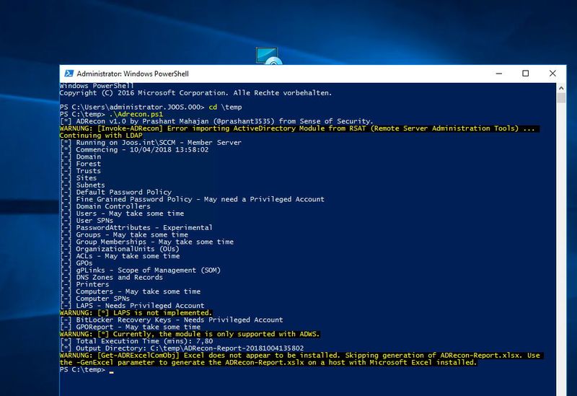Viewport: 577px width, 396px height.
Task: Click the 'Forest' output line
Action: tap(81, 164)
